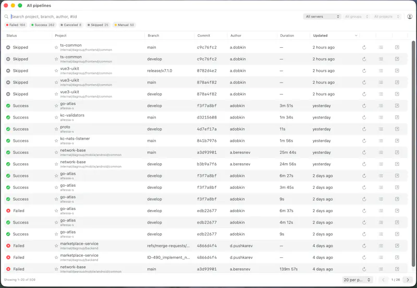
Task: Open the All projects dropdown
Action: pyautogui.click(x=386, y=17)
